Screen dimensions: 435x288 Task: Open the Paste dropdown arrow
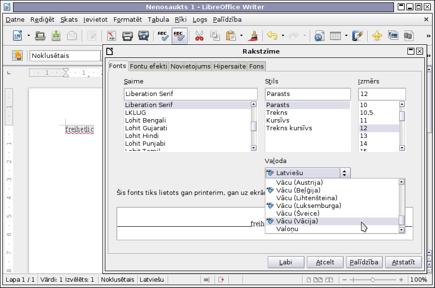tap(241, 36)
